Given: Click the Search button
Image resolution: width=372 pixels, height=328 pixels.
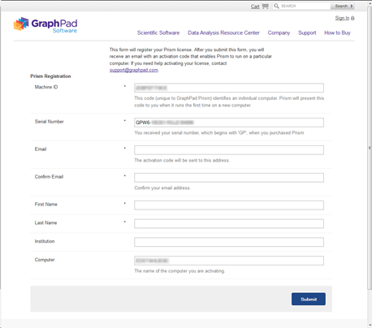Looking at the screenshot, I should click(x=342, y=6).
